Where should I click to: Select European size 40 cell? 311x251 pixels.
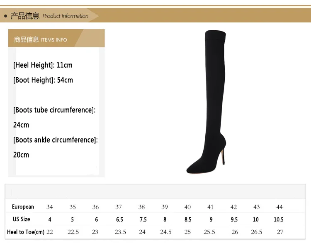coord(187,207)
